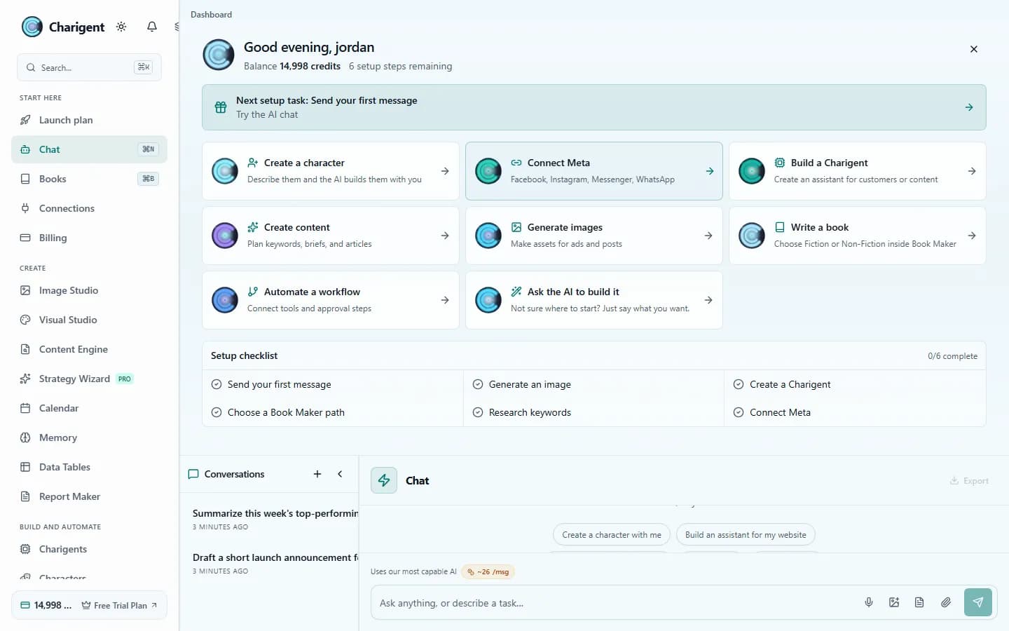This screenshot has height=631, width=1009.
Task: Click the Strategy Wizard sparkle icon
Action: [x=25, y=379]
